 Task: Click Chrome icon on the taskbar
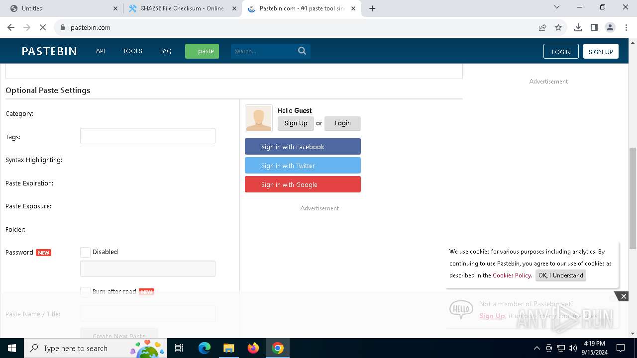click(x=278, y=348)
